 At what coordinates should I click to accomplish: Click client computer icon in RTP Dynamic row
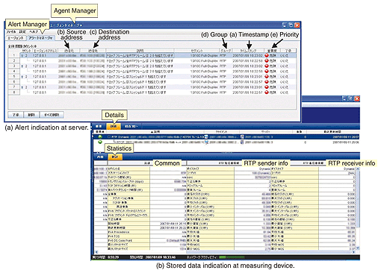coord(206,136)
